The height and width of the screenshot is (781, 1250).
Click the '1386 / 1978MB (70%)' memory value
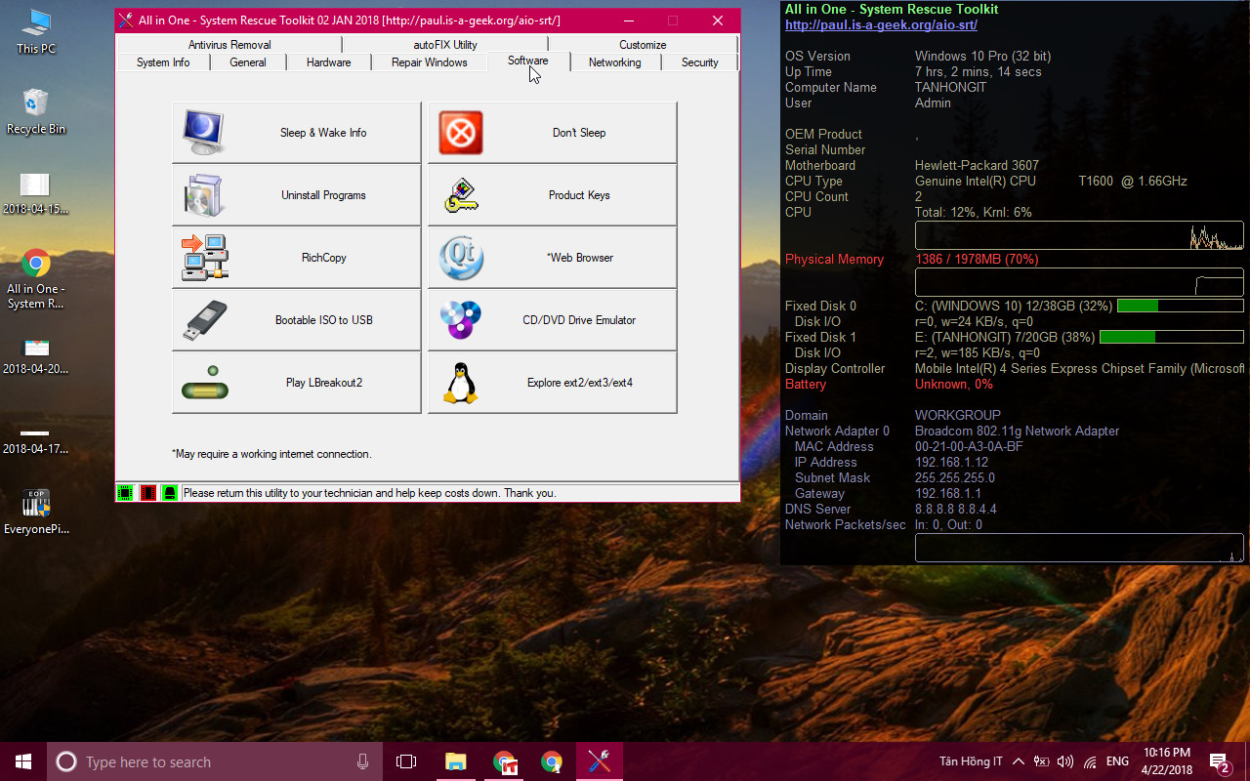(x=977, y=260)
